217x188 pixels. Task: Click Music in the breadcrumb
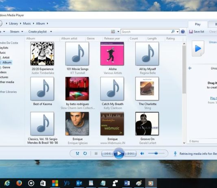[x=27, y=24]
